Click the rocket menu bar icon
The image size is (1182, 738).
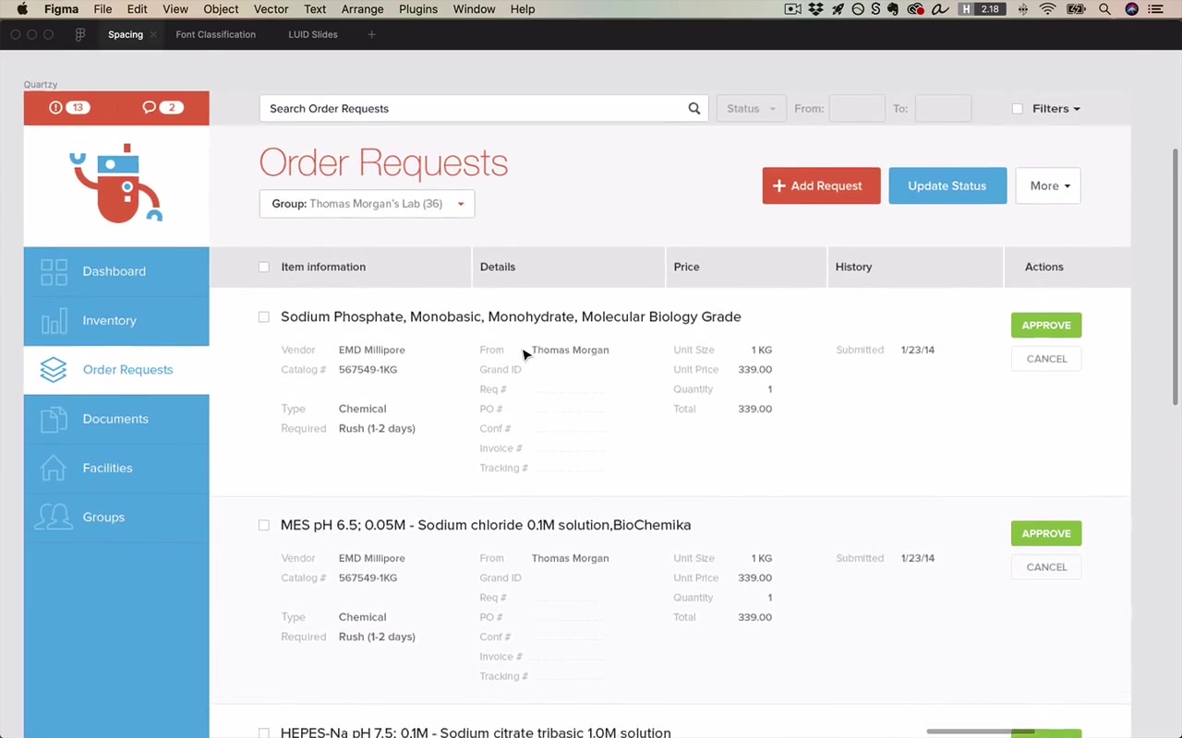pos(838,9)
